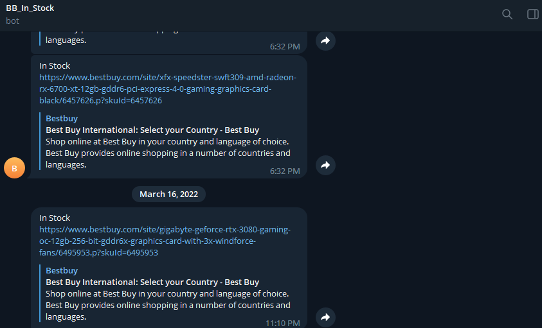The width and height of the screenshot is (542, 328).
Task: Click the orange B bot avatar
Action: 15,168
